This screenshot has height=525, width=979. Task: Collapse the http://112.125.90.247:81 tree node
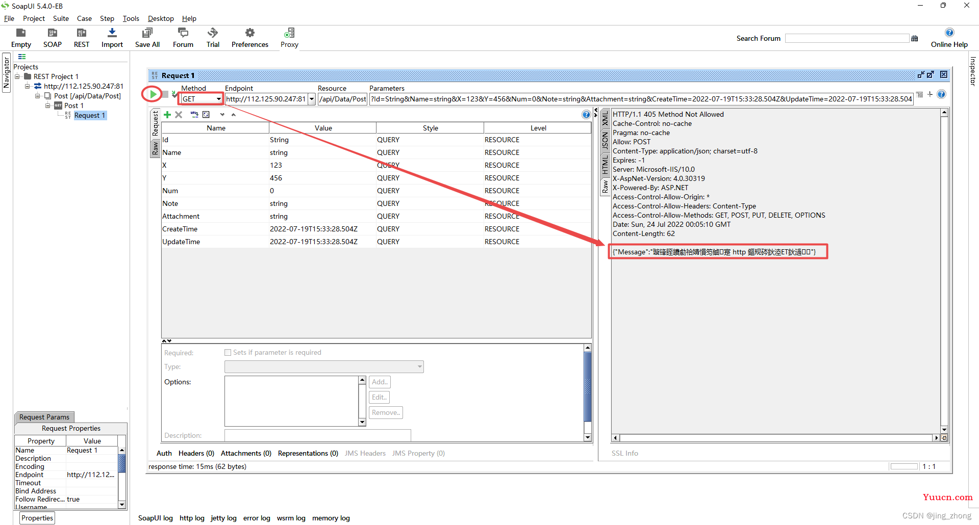click(x=28, y=86)
